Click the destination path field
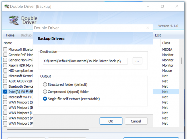Screen dimensions: 187x139 point(85,61)
